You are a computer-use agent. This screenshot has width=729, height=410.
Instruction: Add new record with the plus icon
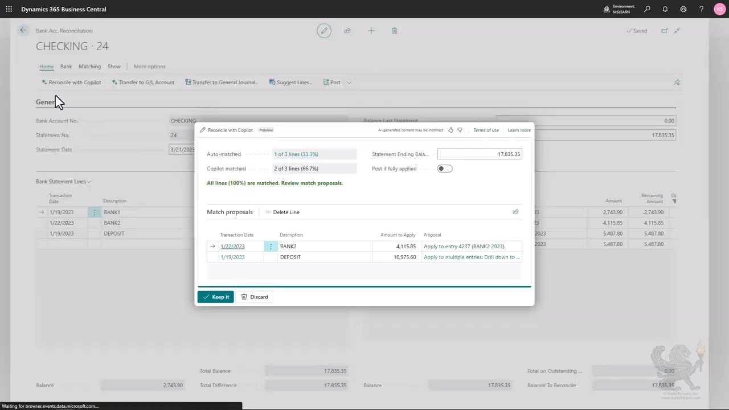[371, 31]
